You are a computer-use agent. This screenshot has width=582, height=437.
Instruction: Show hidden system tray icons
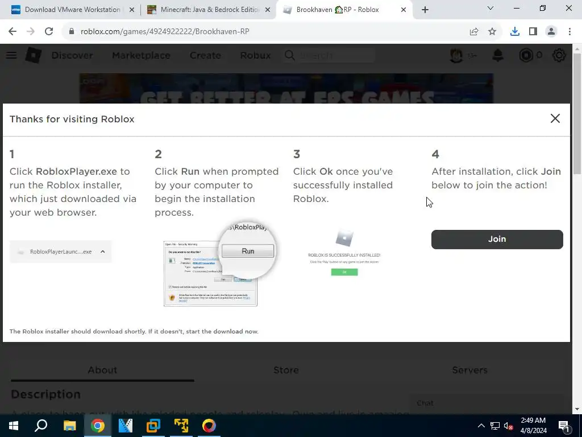coord(481,426)
